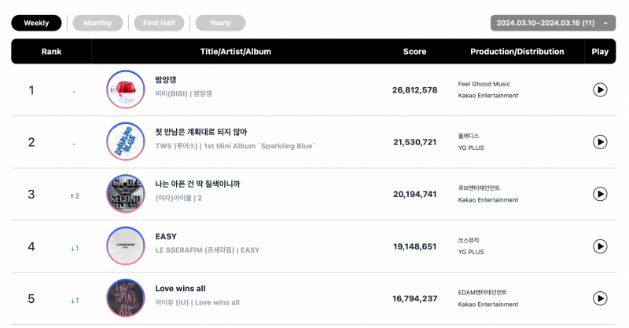Image resolution: width=629 pixels, height=328 pixels.
Task: Switch to the First Half chart tab
Action: click(159, 23)
